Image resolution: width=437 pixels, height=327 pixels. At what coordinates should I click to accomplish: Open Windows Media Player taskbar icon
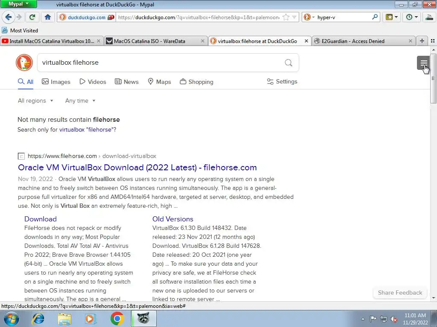coord(90,318)
